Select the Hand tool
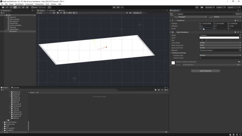This screenshot has width=242, height=136. click(3, 7)
